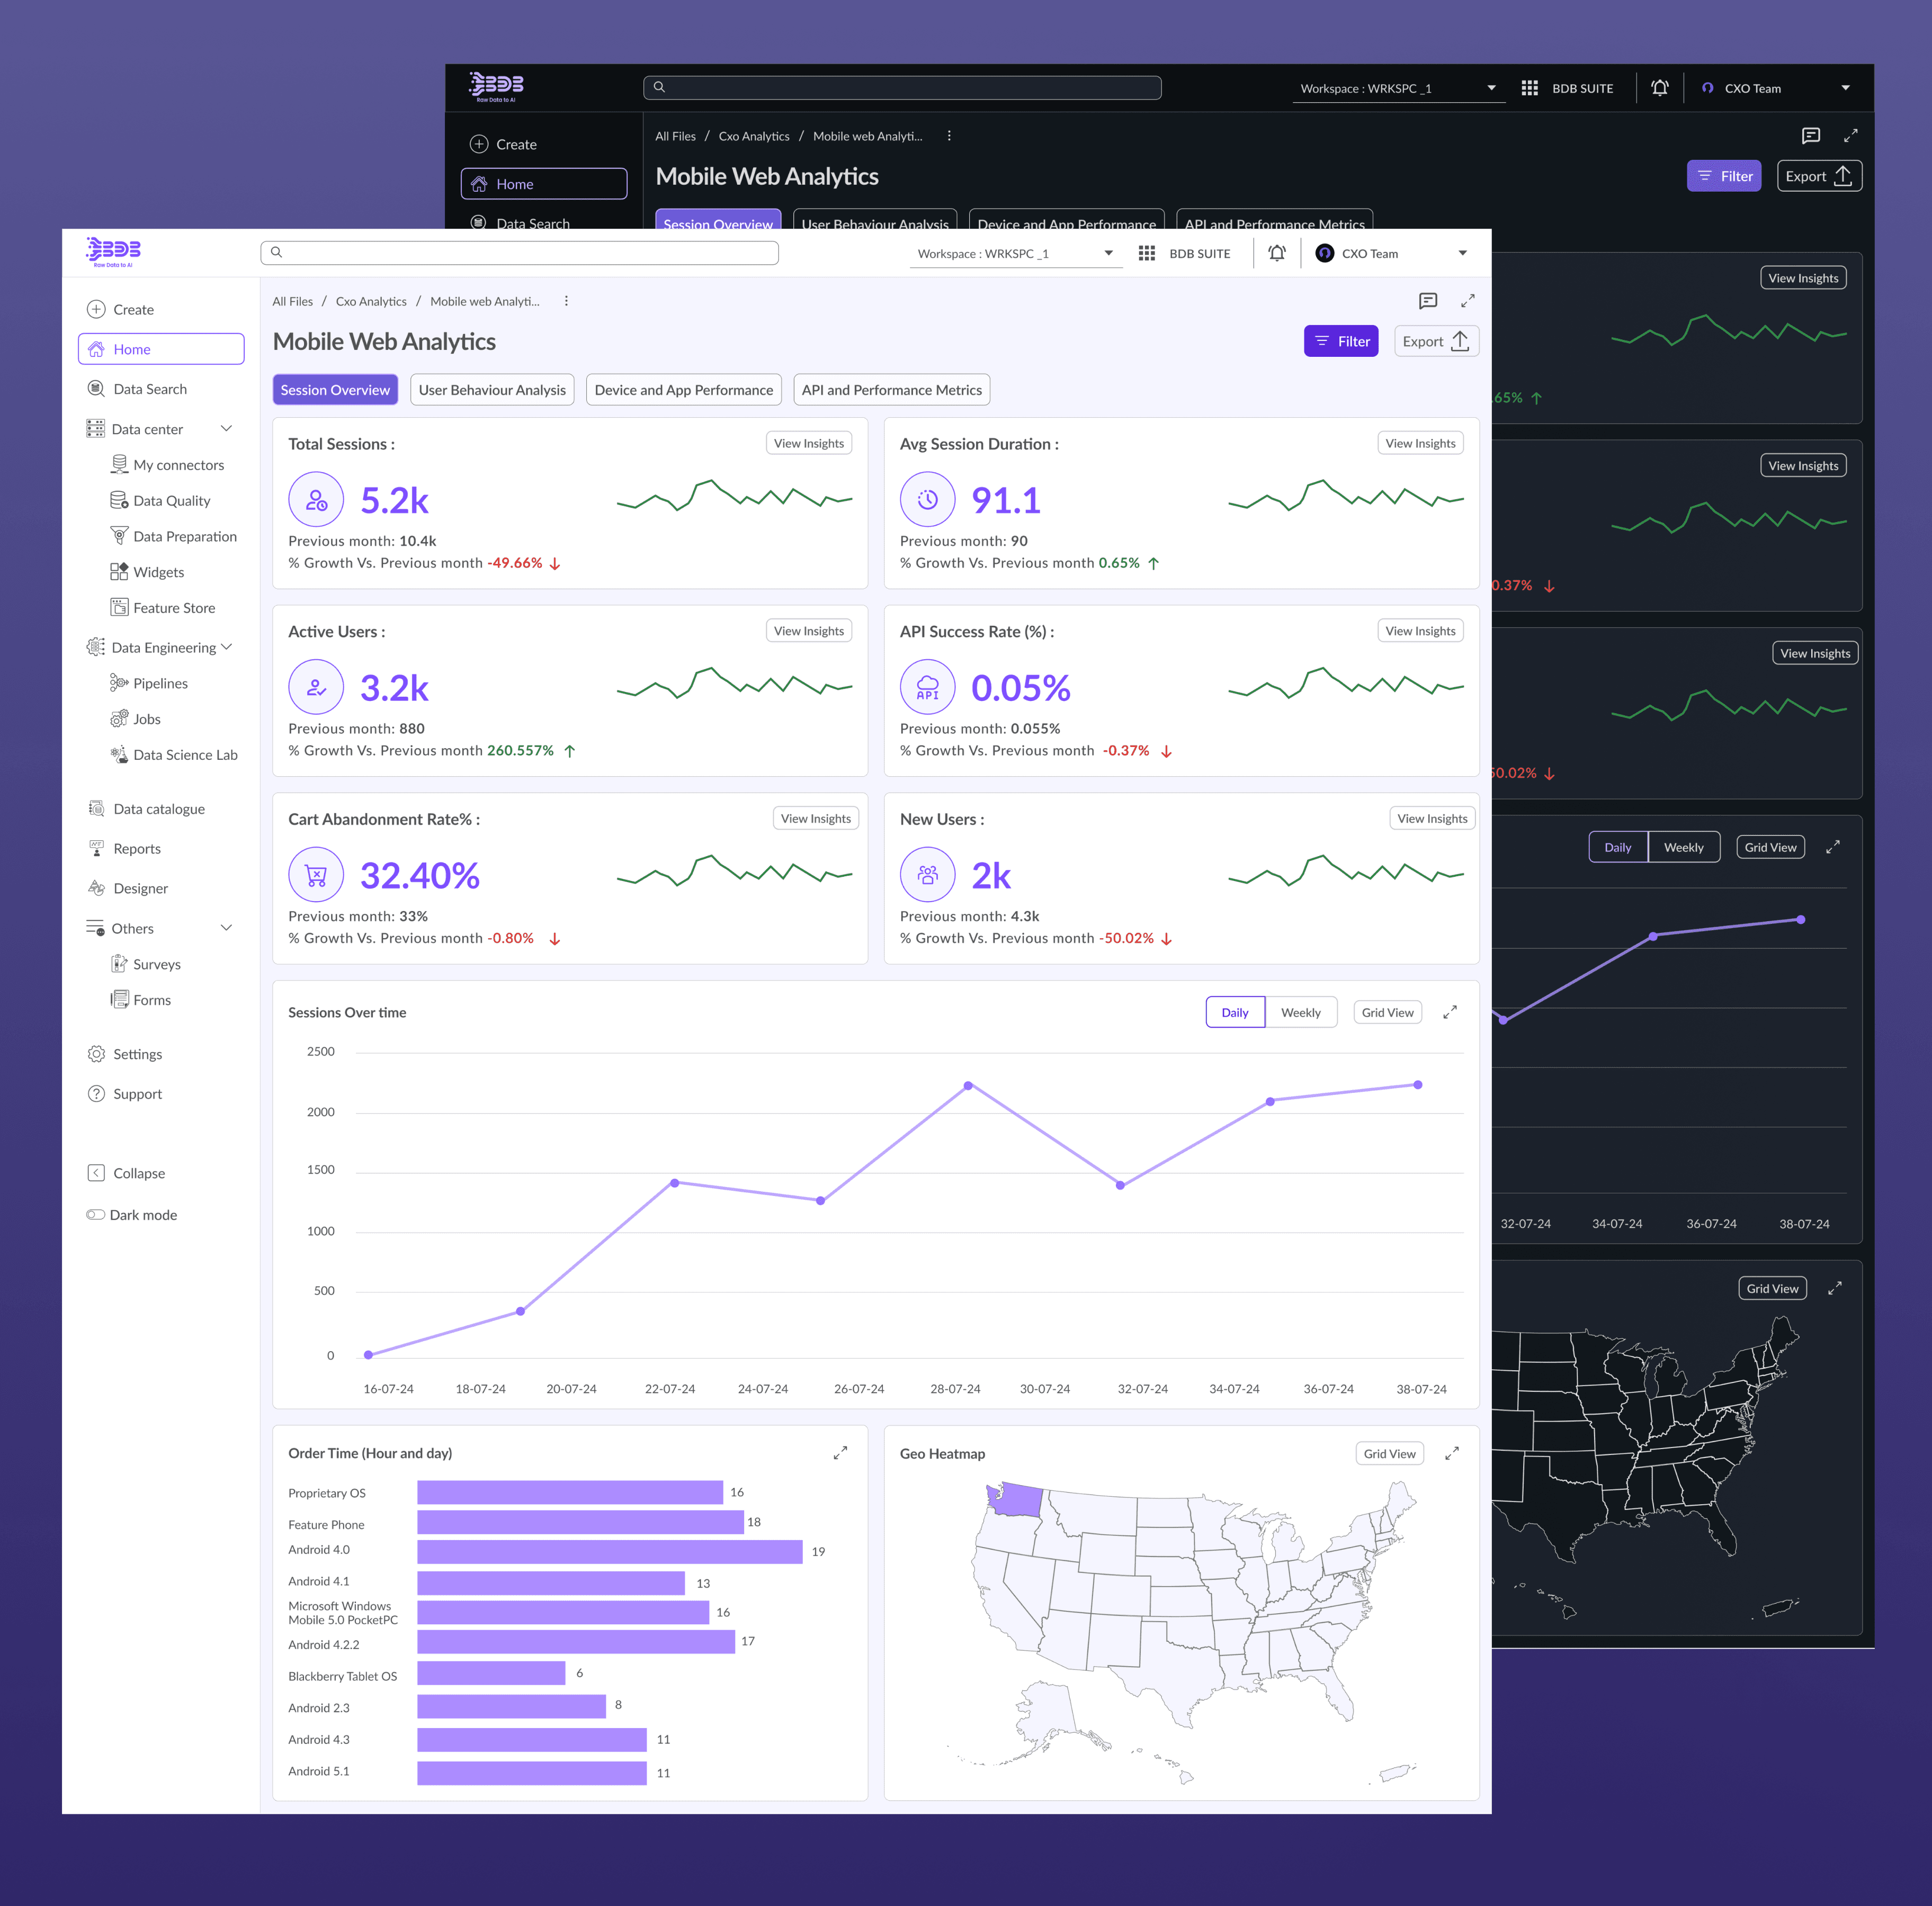
Task: Expand the Sessions Over time chart fullscreen
Action: [1450, 1012]
